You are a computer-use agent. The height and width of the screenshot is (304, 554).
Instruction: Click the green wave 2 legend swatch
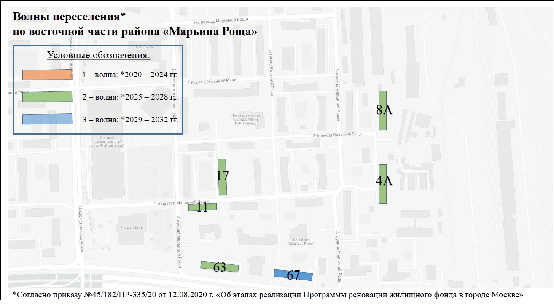click(x=47, y=97)
